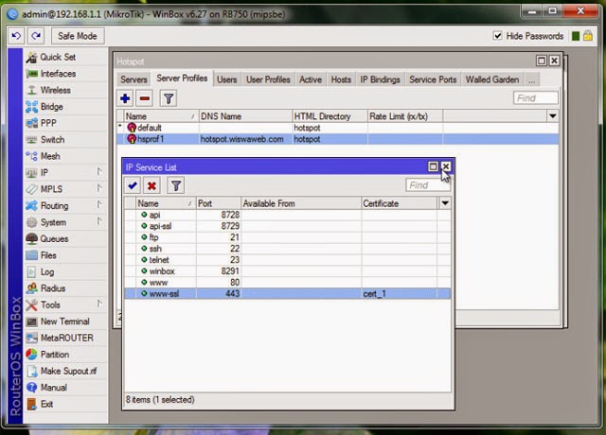Expand the Tools submenu
606x435 pixels.
[x=65, y=304]
